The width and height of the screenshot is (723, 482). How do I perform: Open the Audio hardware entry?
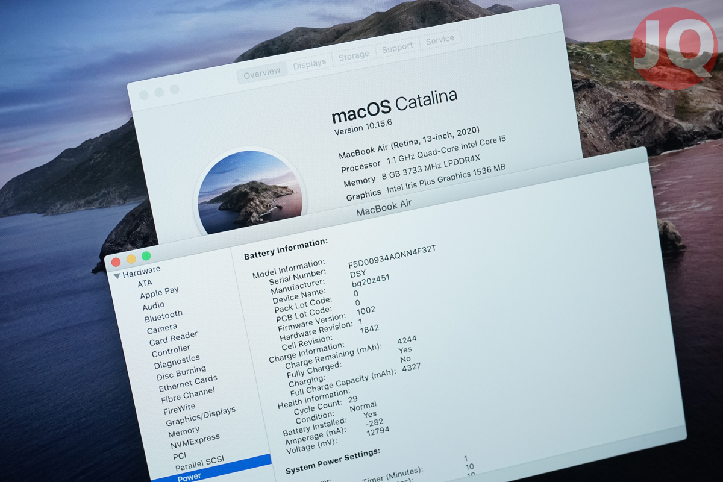[154, 306]
